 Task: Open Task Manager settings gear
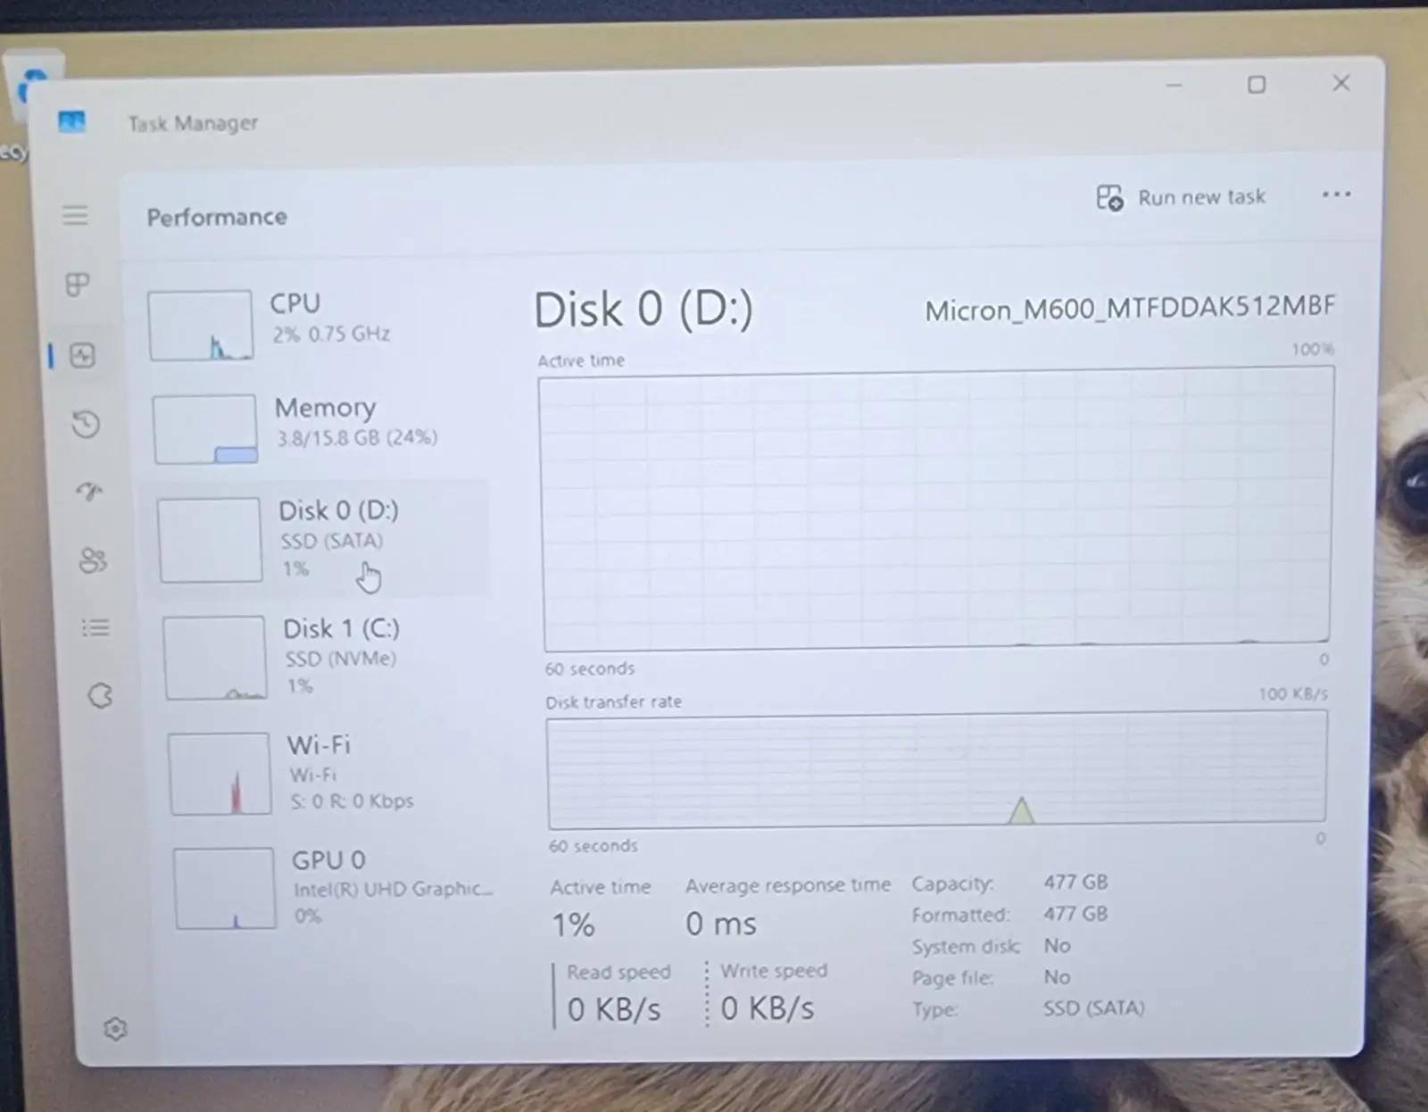coord(115,1029)
